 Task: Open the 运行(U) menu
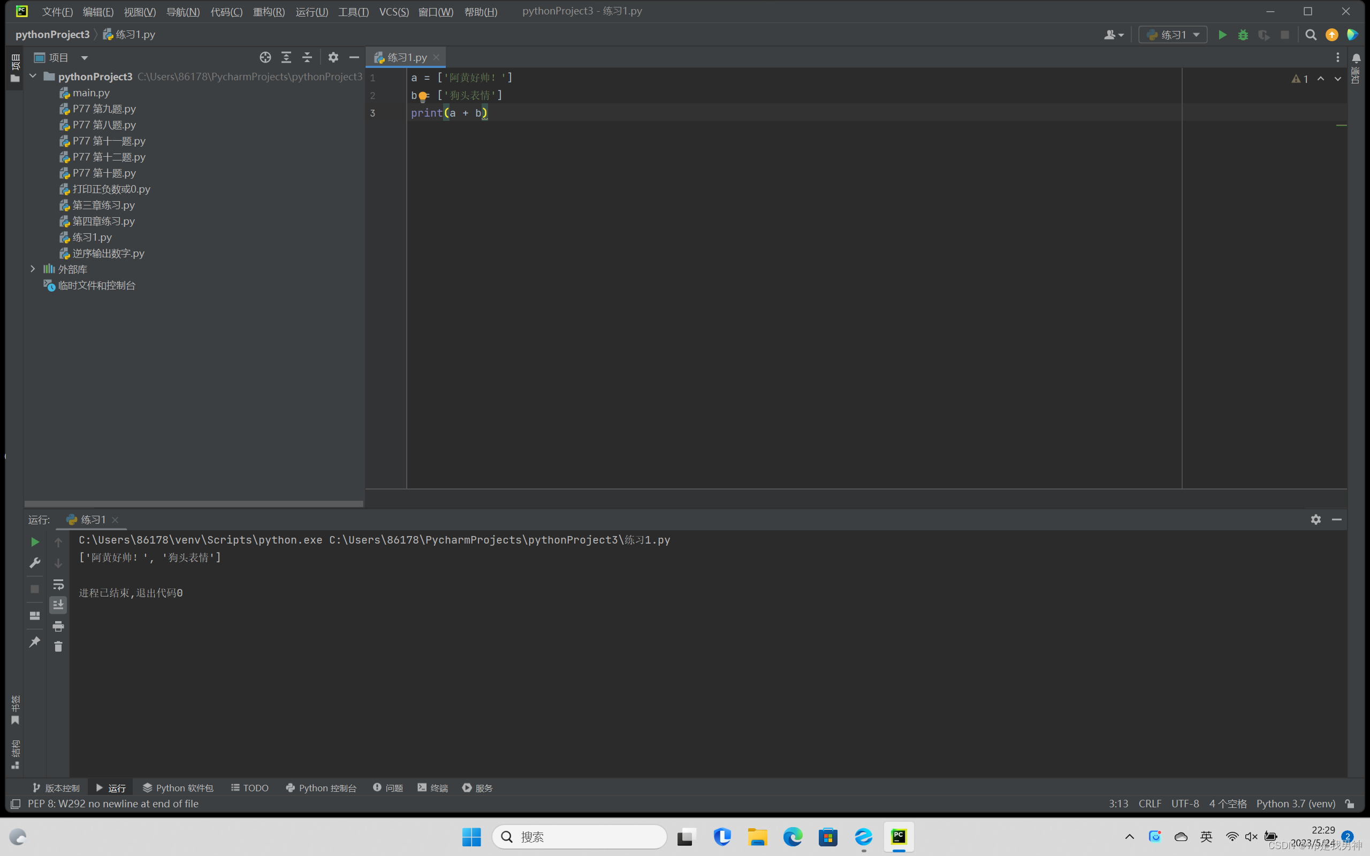[x=312, y=11]
